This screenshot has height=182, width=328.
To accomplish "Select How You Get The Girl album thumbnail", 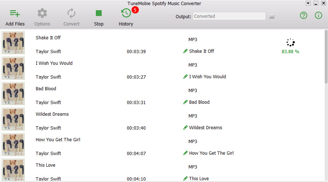I will click(13, 145).
